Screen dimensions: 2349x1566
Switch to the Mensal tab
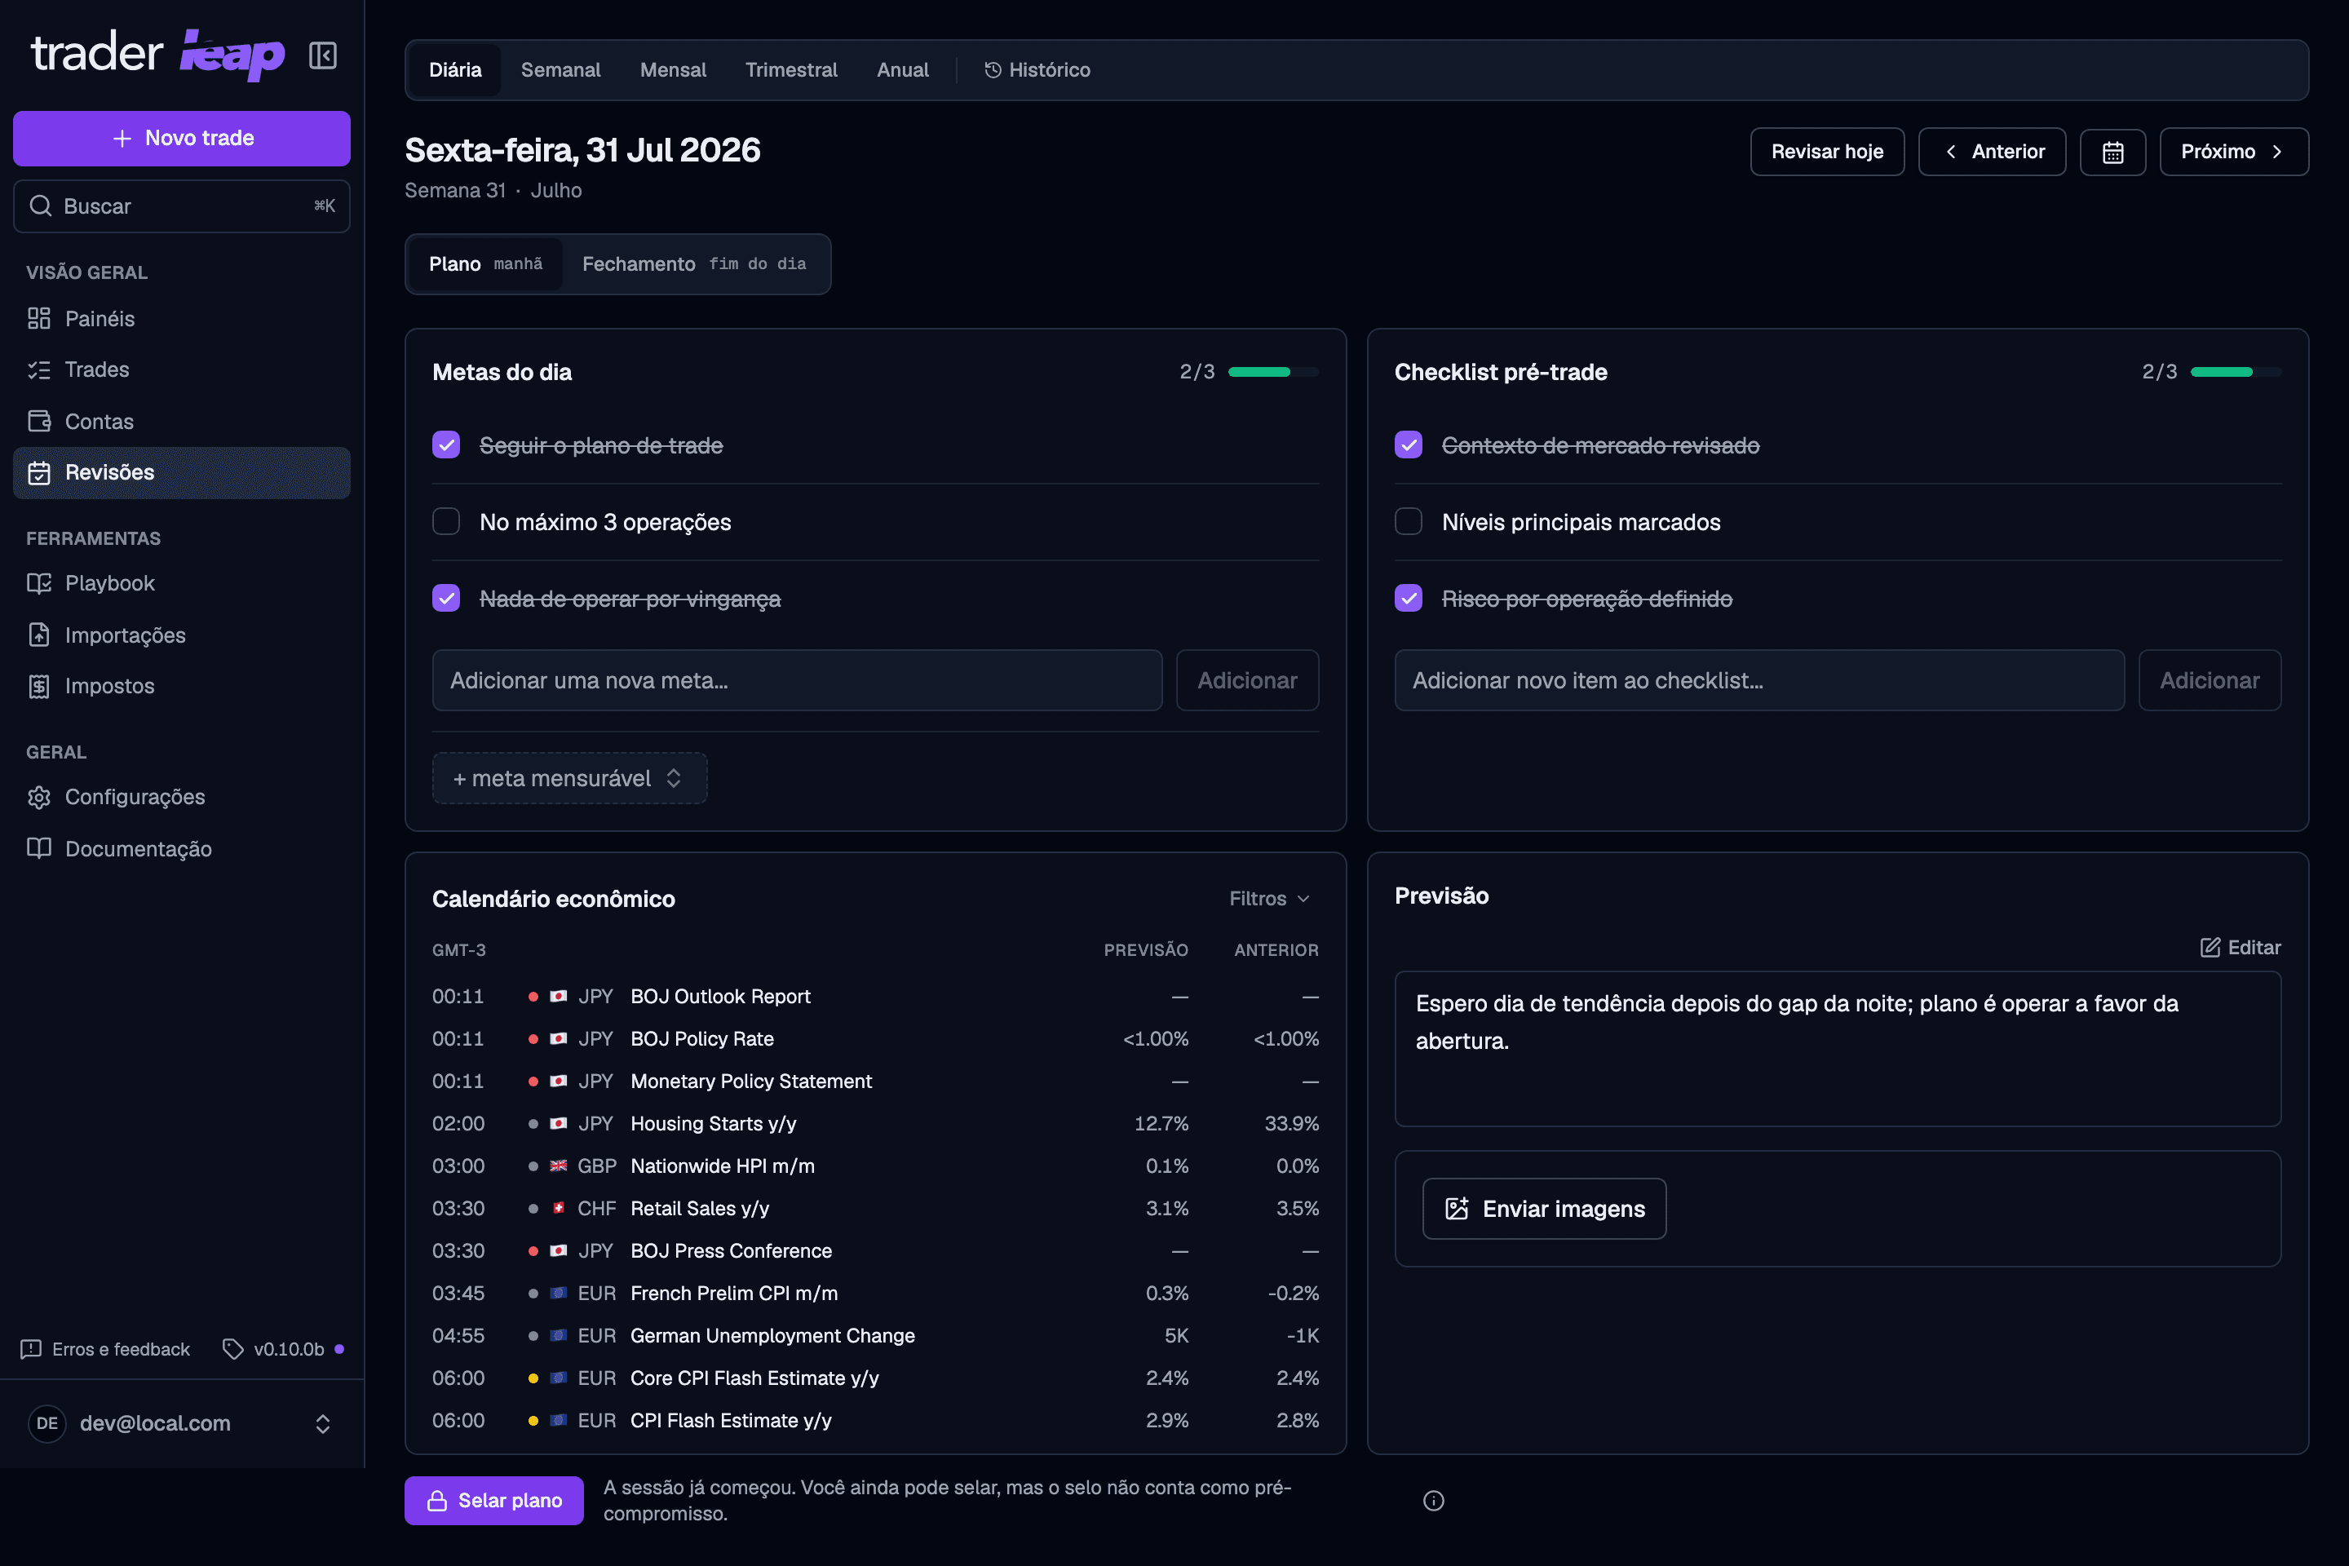pos(673,70)
